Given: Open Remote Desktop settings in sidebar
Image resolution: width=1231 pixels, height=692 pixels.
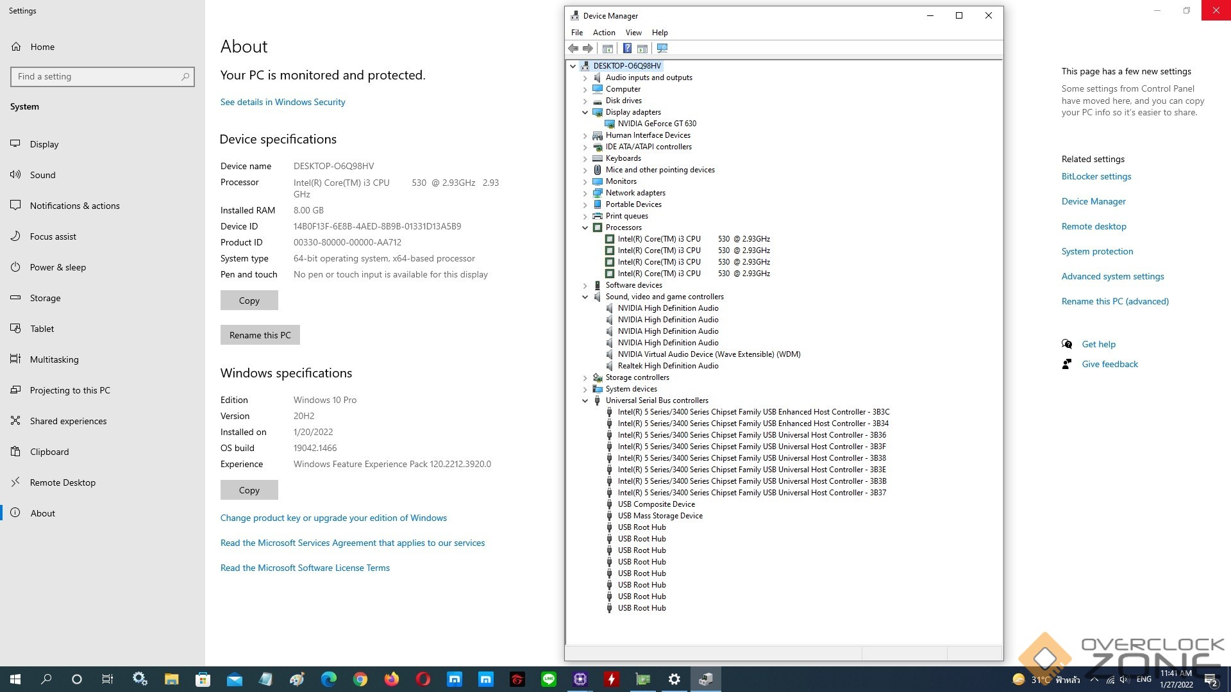Looking at the screenshot, I should [62, 482].
